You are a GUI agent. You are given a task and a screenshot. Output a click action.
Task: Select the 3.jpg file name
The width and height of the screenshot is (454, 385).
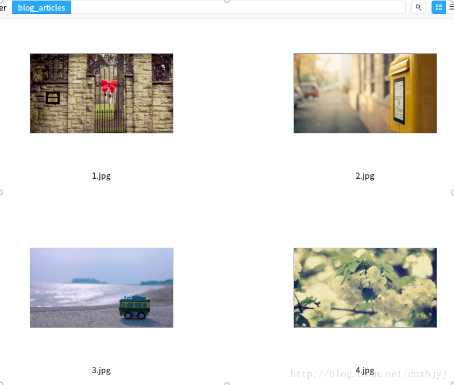click(x=102, y=370)
